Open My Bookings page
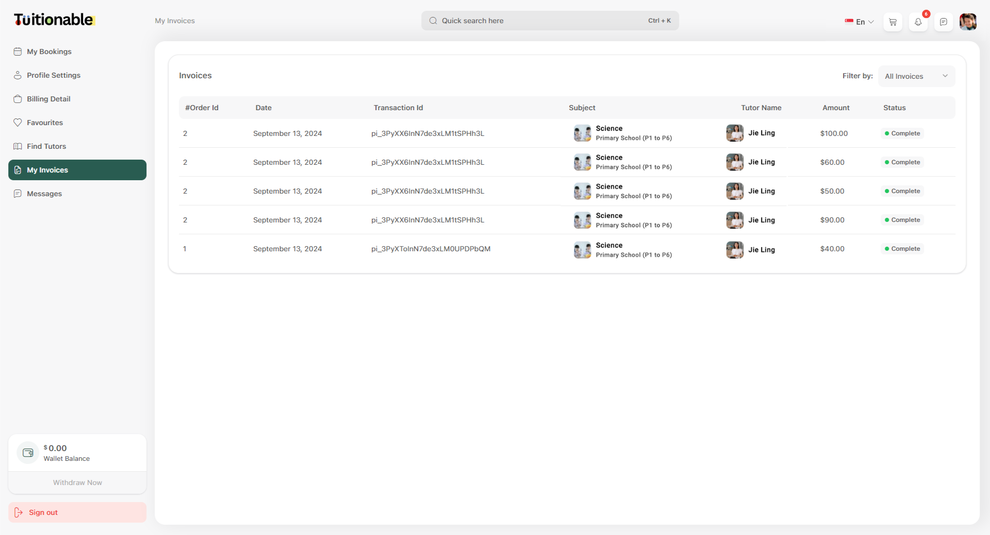This screenshot has width=990, height=535. click(77, 51)
